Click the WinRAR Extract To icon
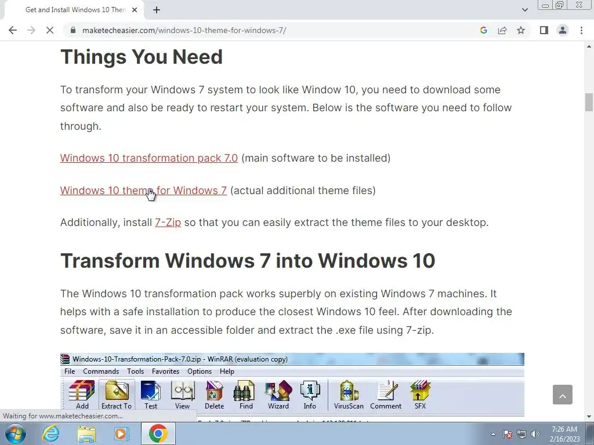Screen dimensions: 594x445 tap(116, 395)
